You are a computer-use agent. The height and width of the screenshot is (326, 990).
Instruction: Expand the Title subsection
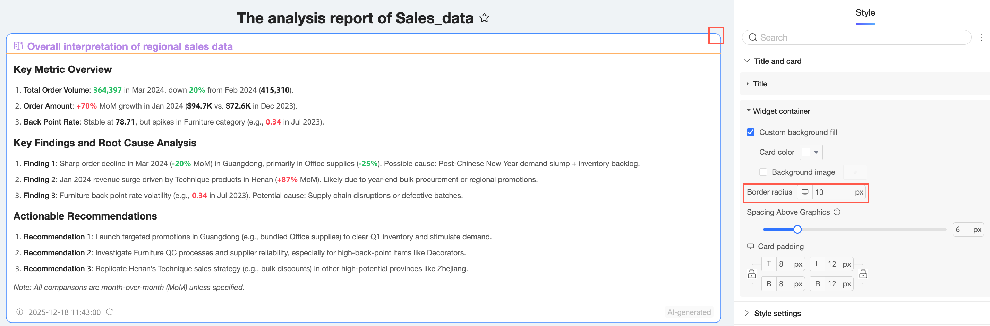click(x=748, y=84)
